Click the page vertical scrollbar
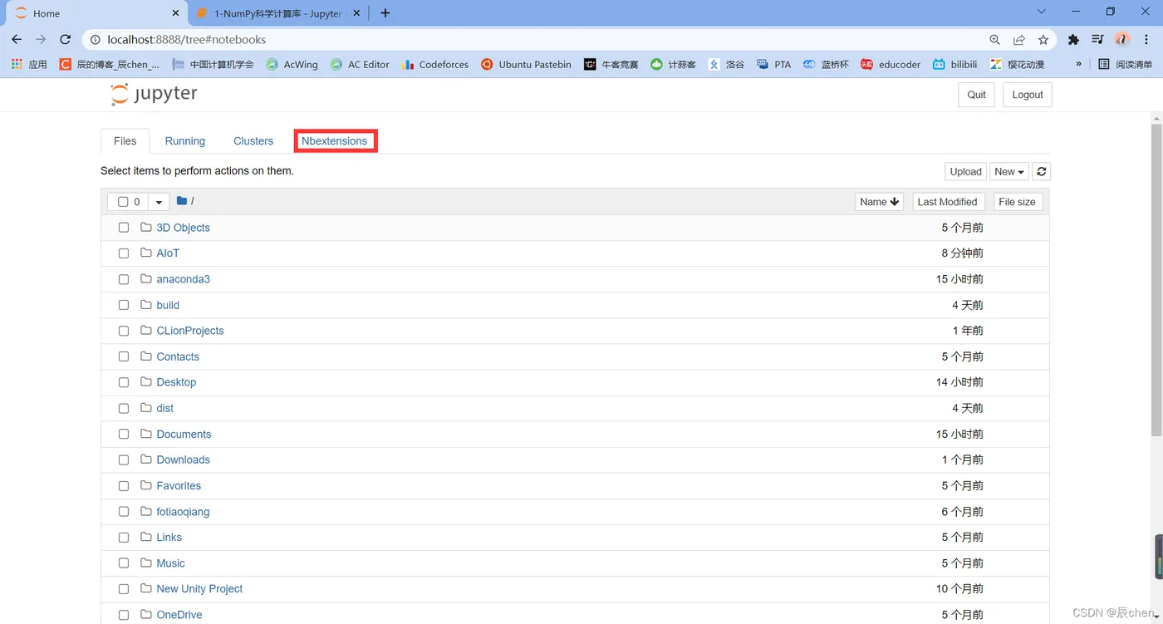 [x=1156, y=280]
